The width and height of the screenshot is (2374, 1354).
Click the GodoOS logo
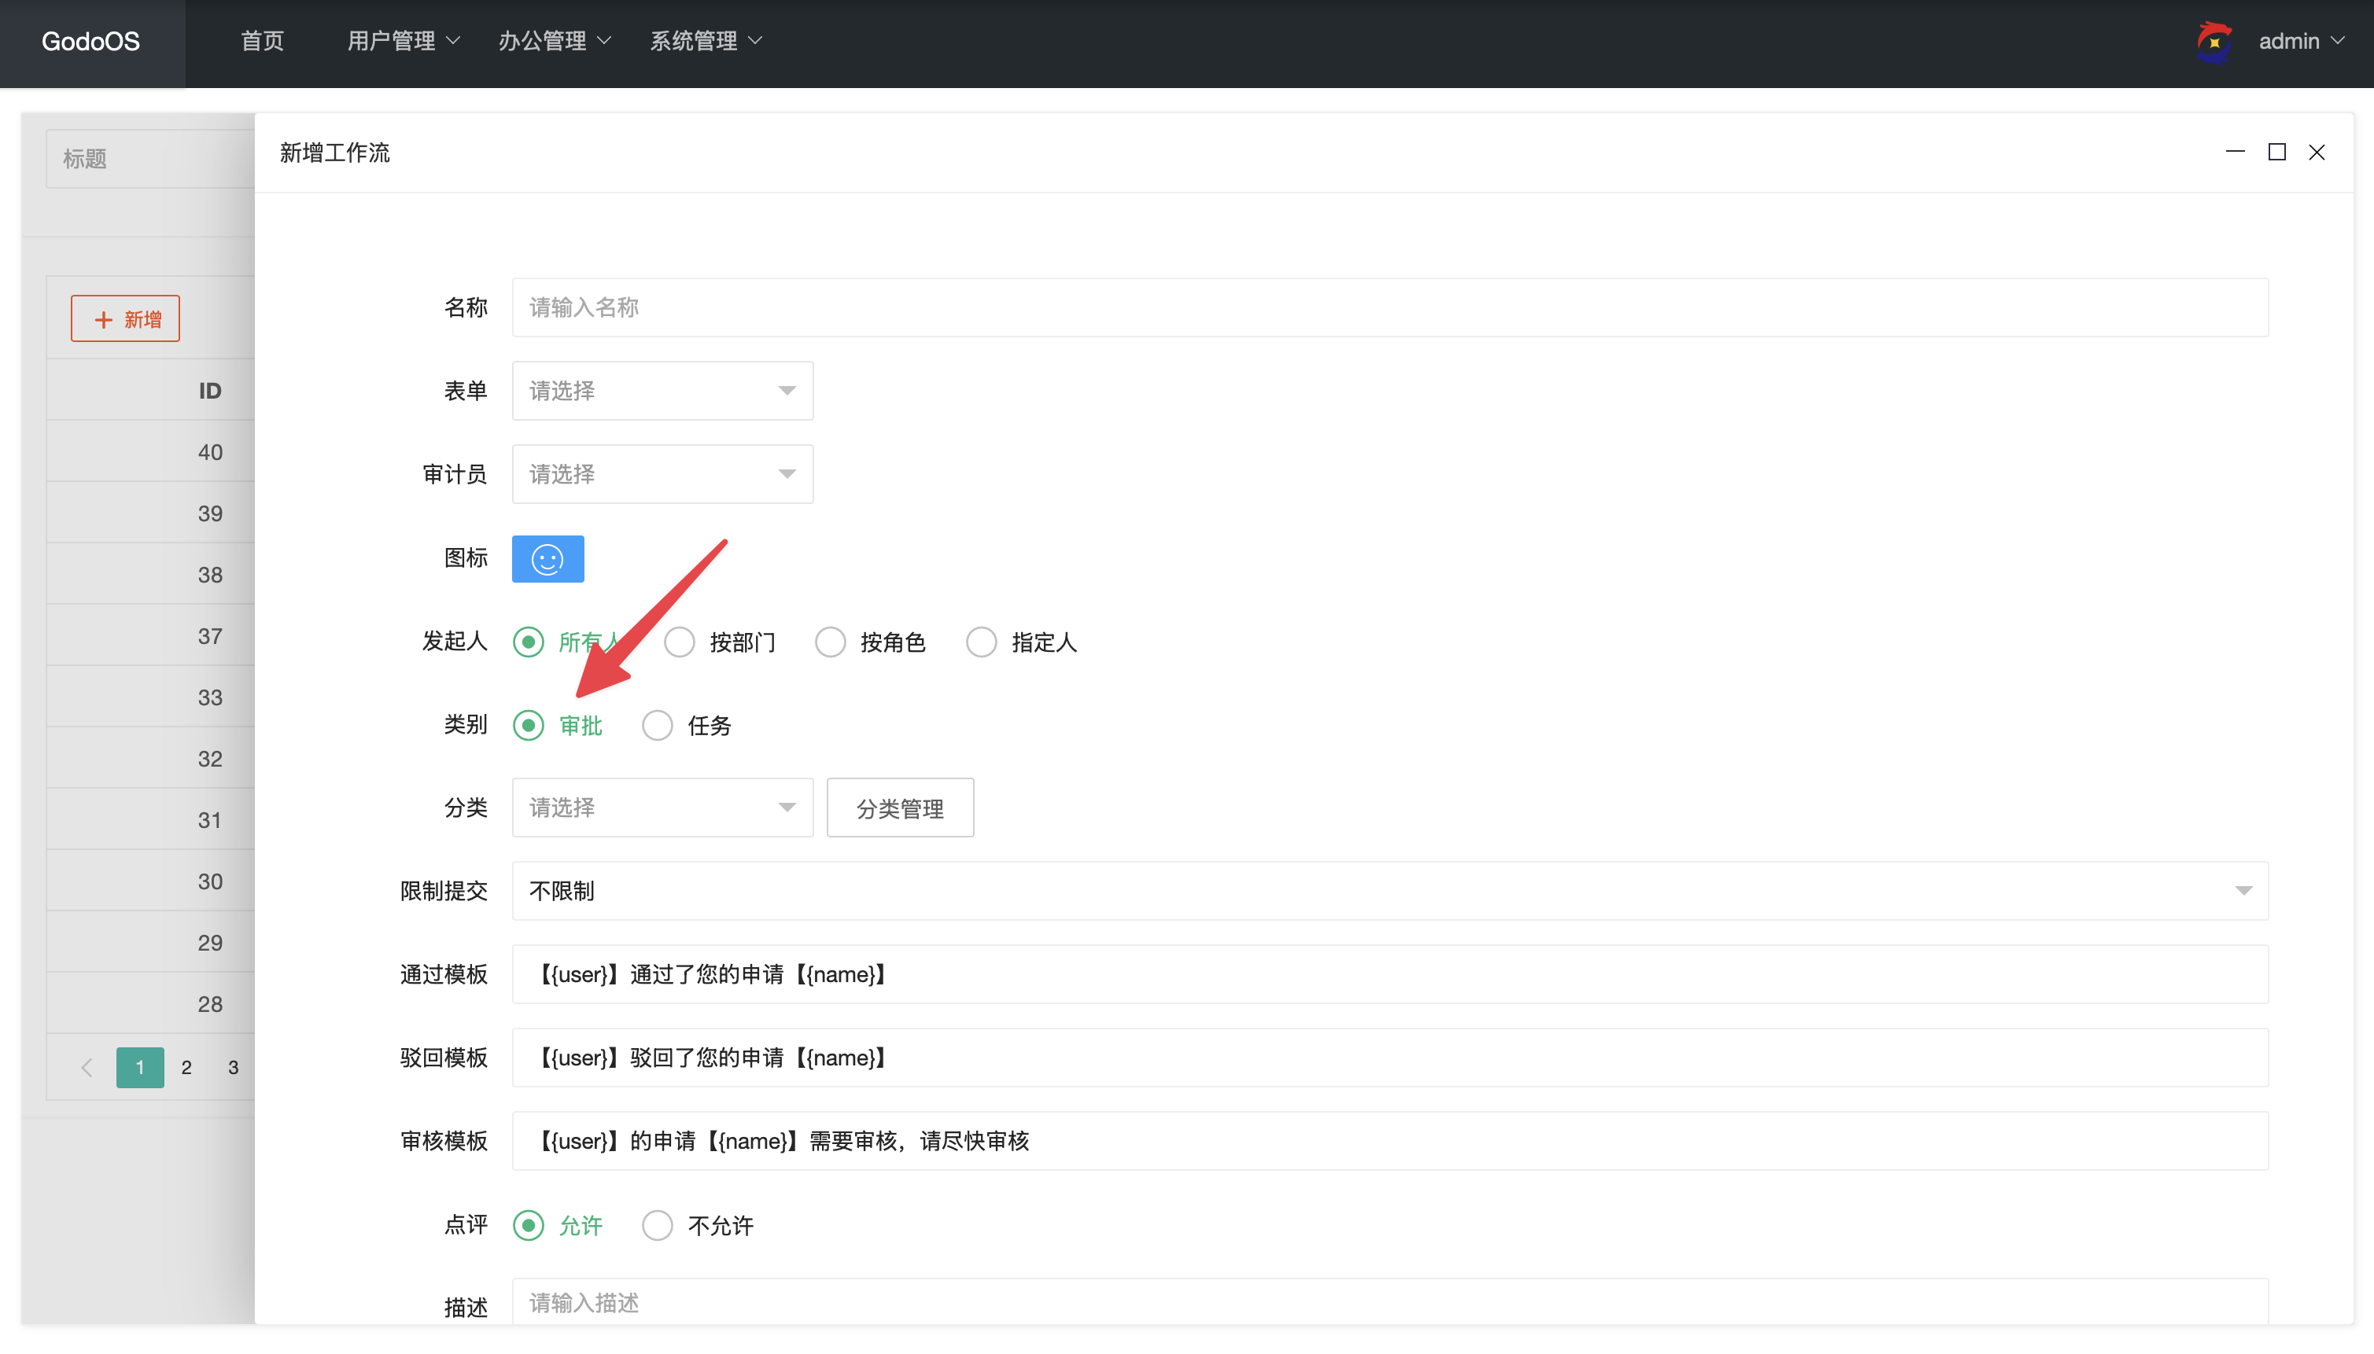[91, 41]
